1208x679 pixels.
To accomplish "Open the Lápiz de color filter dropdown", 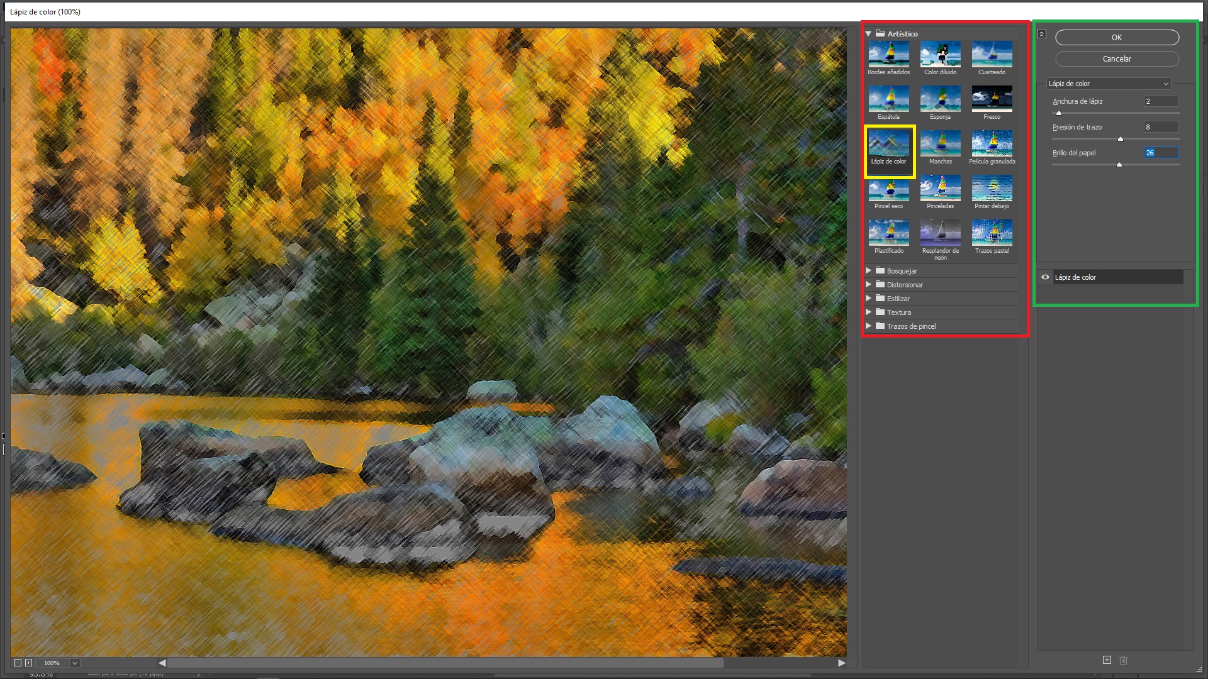I will [x=1109, y=84].
